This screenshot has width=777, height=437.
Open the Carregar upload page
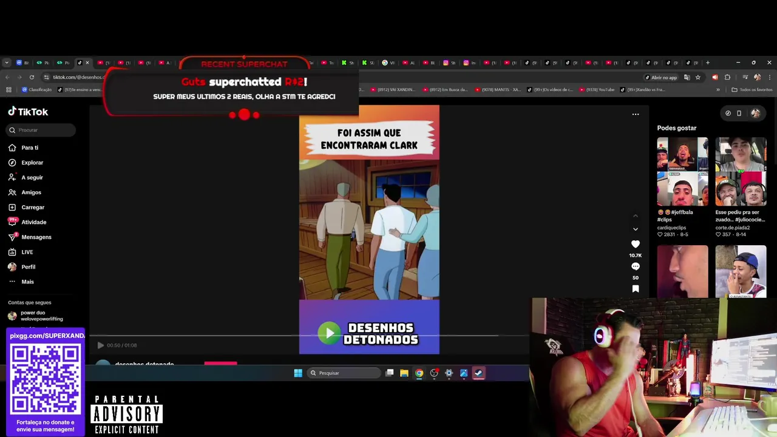[26, 207]
